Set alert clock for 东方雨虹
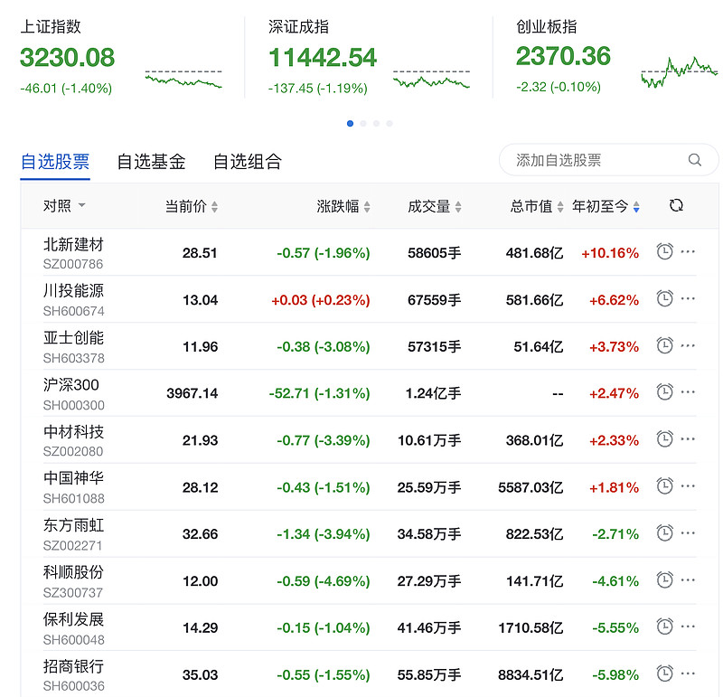723x697 pixels. click(664, 533)
